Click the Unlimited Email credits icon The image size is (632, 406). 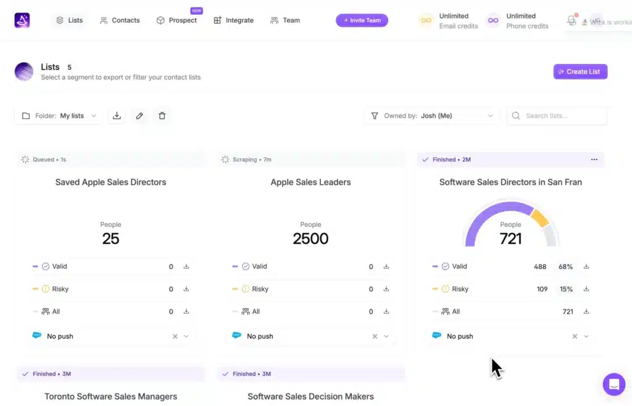click(x=426, y=20)
